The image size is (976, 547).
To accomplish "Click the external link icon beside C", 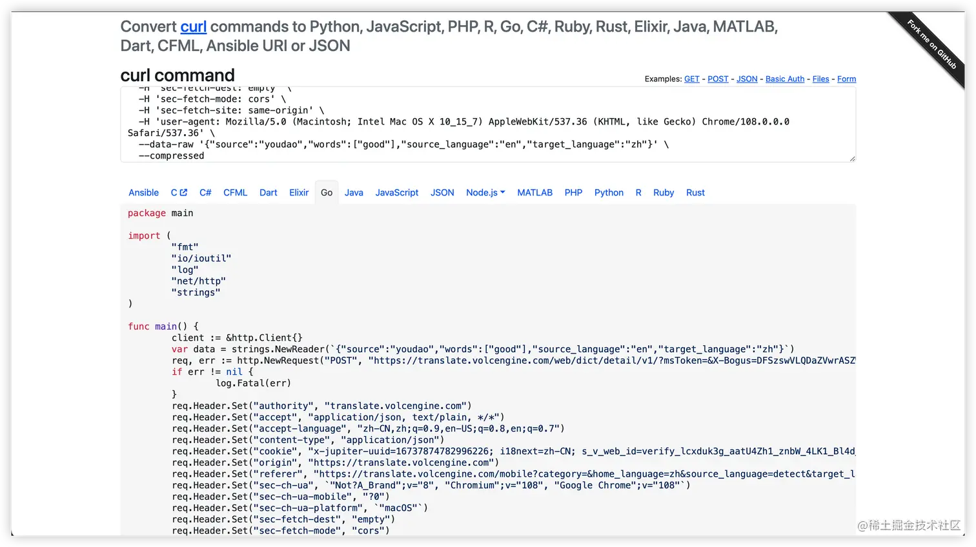I will pos(183,192).
